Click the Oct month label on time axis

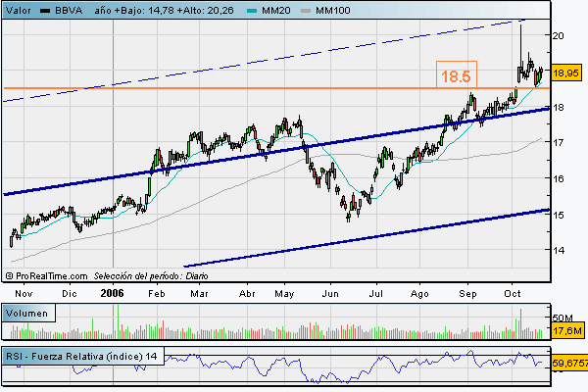[513, 294]
